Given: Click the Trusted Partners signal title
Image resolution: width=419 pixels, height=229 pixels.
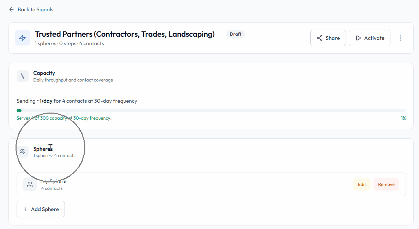Looking at the screenshot, I should pos(125,34).
